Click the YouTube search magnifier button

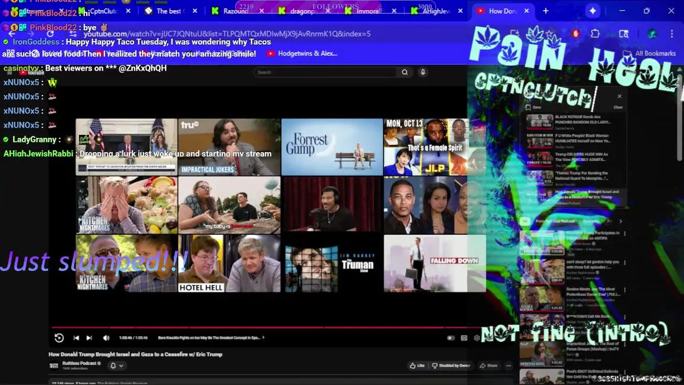pyautogui.click(x=405, y=72)
